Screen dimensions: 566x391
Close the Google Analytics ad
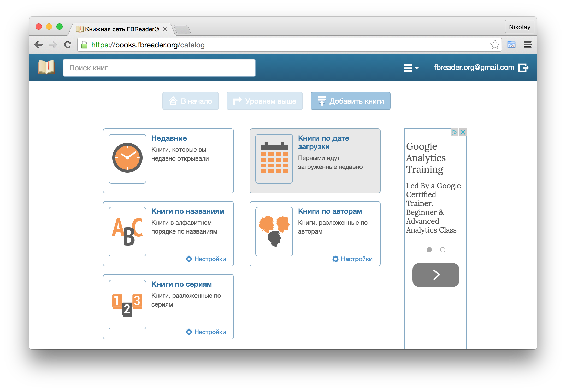point(463,132)
